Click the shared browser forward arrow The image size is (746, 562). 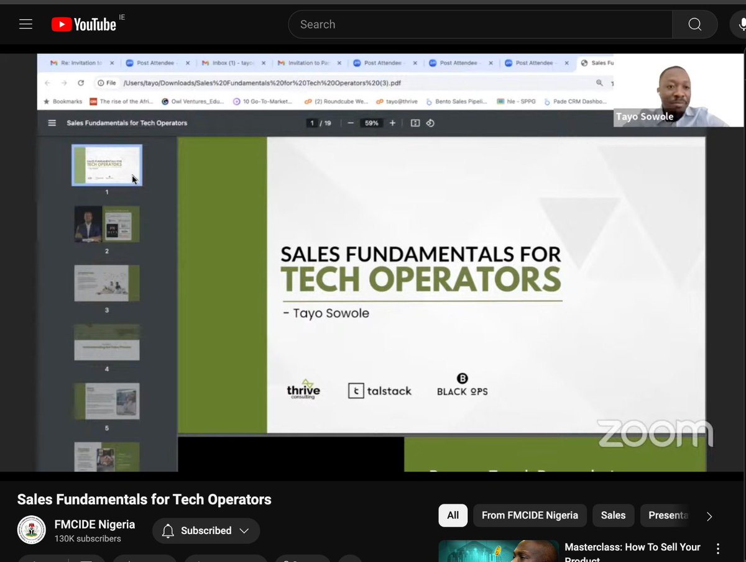pos(64,83)
